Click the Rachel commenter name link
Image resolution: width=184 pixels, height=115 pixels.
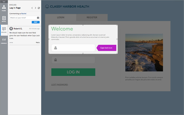tap(24, 14)
